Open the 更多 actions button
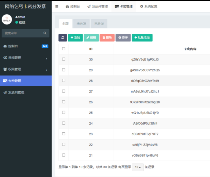Image resolution: width=210 pixels, height=177 pixels. click(x=123, y=38)
